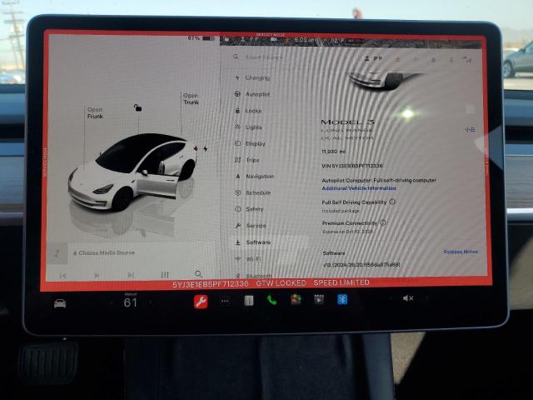Open the Display settings menu
Viewport: 533px width, 400px height.
point(250,143)
